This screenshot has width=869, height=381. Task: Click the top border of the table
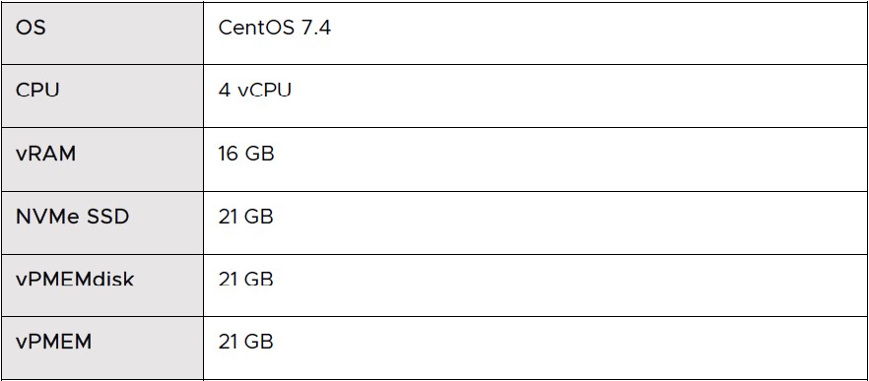click(434, 2)
